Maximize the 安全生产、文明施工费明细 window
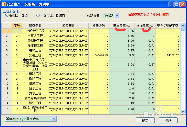 point(177,4)
